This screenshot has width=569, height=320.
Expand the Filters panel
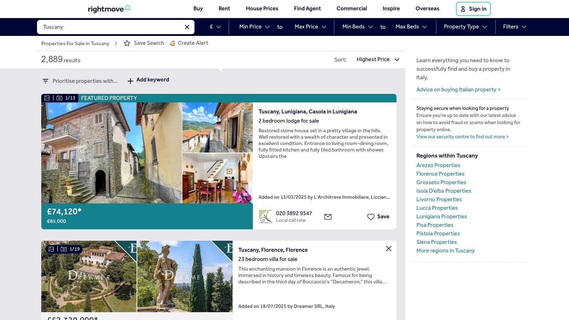pyautogui.click(x=515, y=27)
